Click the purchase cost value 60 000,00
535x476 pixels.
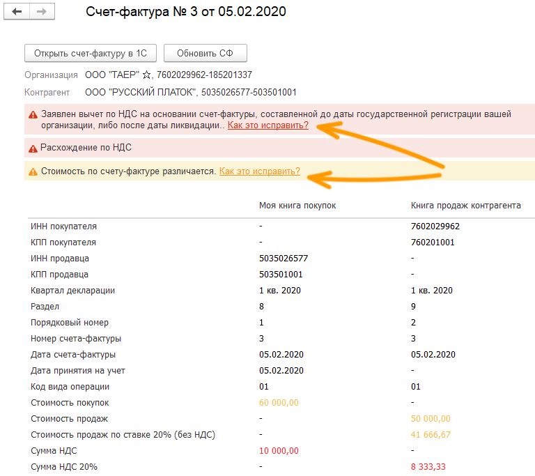[x=279, y=403]
